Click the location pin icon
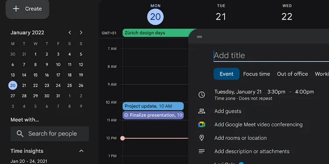 tap(202, 138)
